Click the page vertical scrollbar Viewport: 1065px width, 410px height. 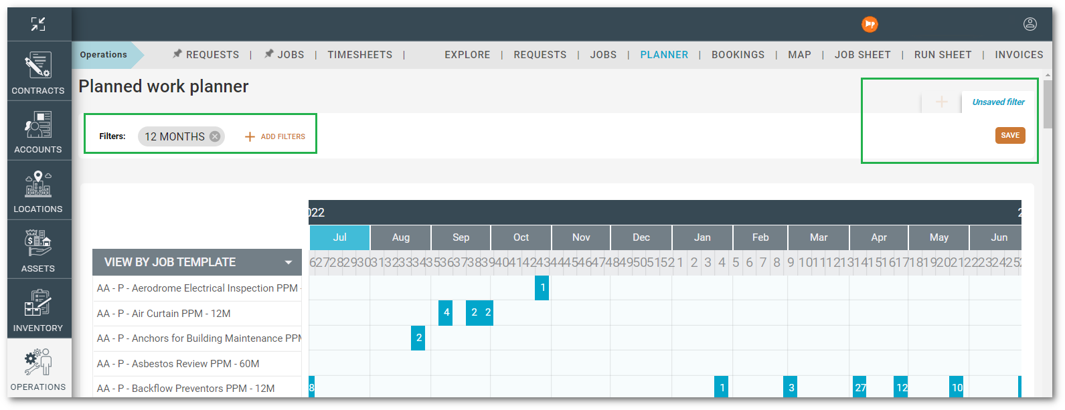click(x=1048, y=104)
